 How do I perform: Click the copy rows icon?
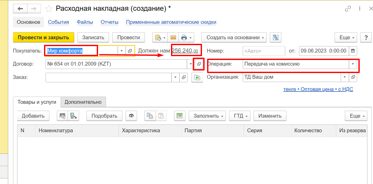click(x=150, y=116)
